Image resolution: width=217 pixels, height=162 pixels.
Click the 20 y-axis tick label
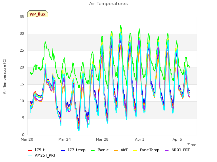[22, 67]
